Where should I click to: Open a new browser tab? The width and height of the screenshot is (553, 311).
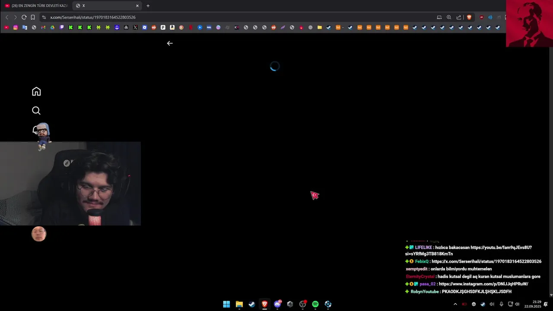[148, 6]
